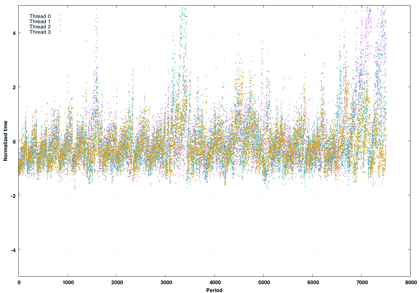Image resolution: width=419 pixels, height=293 pixels.
Task: Click the 4 tick label on y-axis
Action: coord(14,33)
